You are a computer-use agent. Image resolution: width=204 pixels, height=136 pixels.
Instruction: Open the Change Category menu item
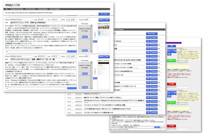pyautogui.click(x=43, y=9)
